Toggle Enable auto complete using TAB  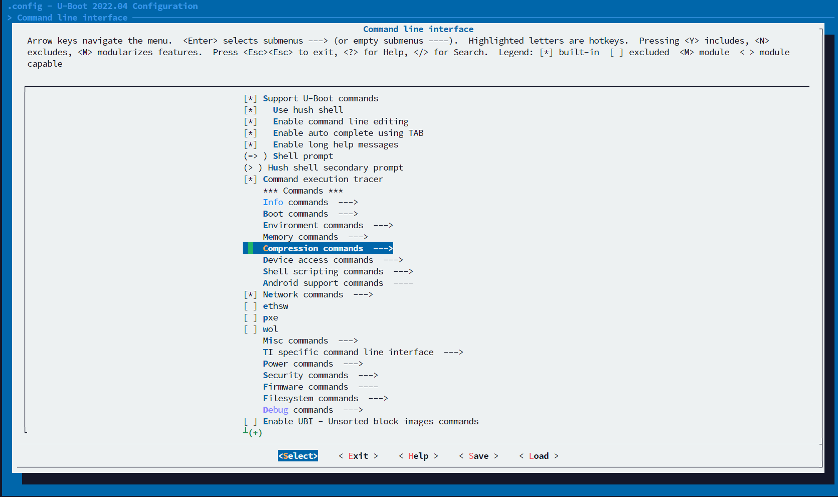point(250,133)
